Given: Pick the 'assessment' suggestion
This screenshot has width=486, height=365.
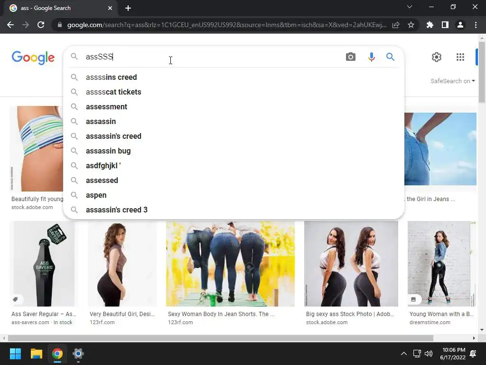Looking at the screenshot, I should click(234, 107).
